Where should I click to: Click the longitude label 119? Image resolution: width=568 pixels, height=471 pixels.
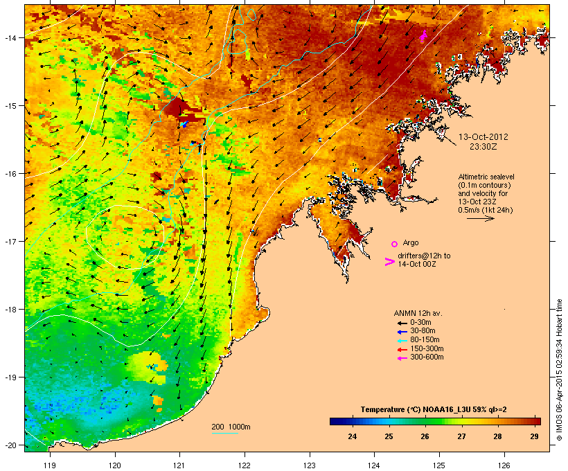(50, 465)
